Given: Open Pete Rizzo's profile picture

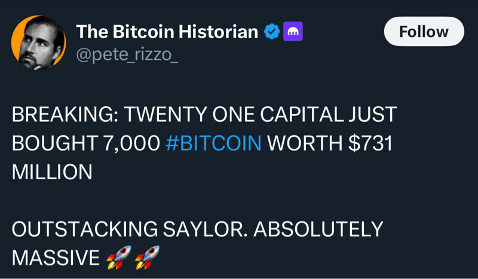Looking at the screenshot, I should tap(38, 42).
